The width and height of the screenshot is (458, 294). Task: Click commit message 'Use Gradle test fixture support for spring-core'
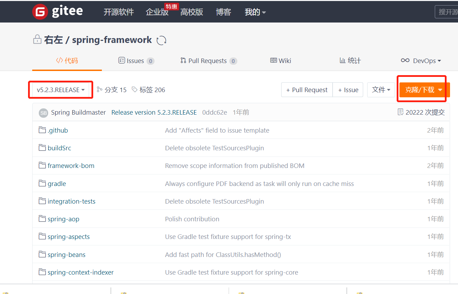click(232, 272)
